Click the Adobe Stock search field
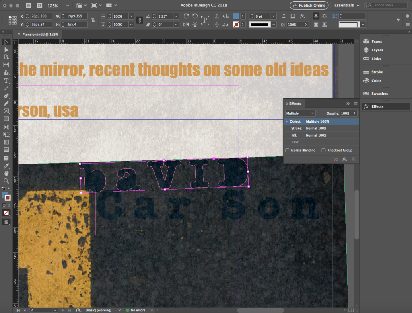 pos(387,6)
